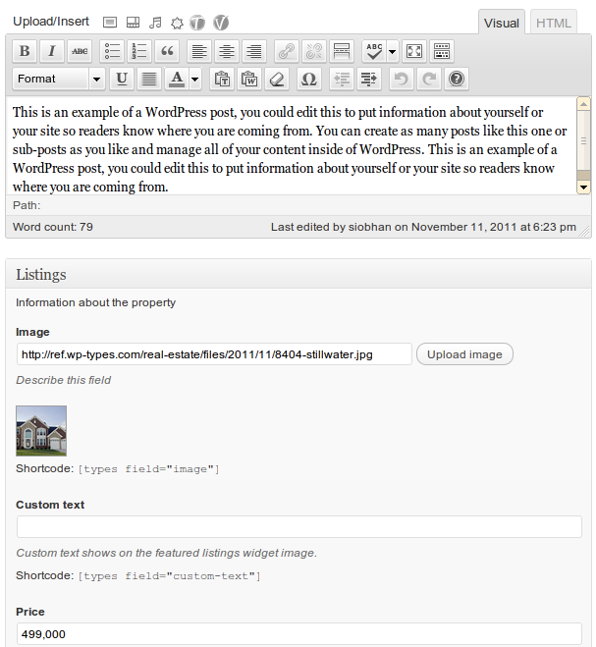Image resolution: width=596 pixels, height=647 pixels.
Task: Apply italic formatting button
Action: tap(52, 51)
